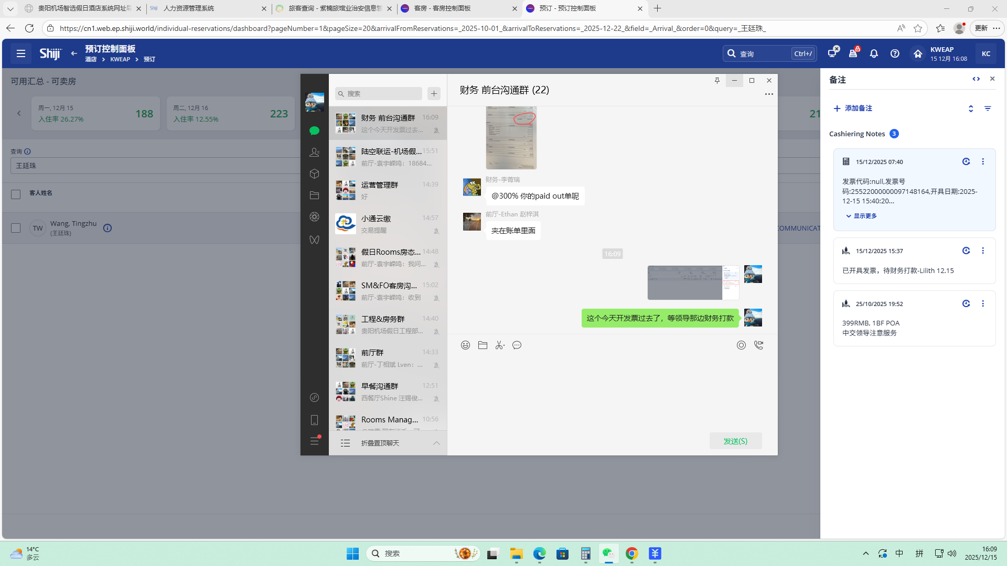Viewport: 1007px width, 566px height.
Task: Switch to the 人力资源管理系统 browser tab
Action: pyautogui.click(x=189, y=8)
